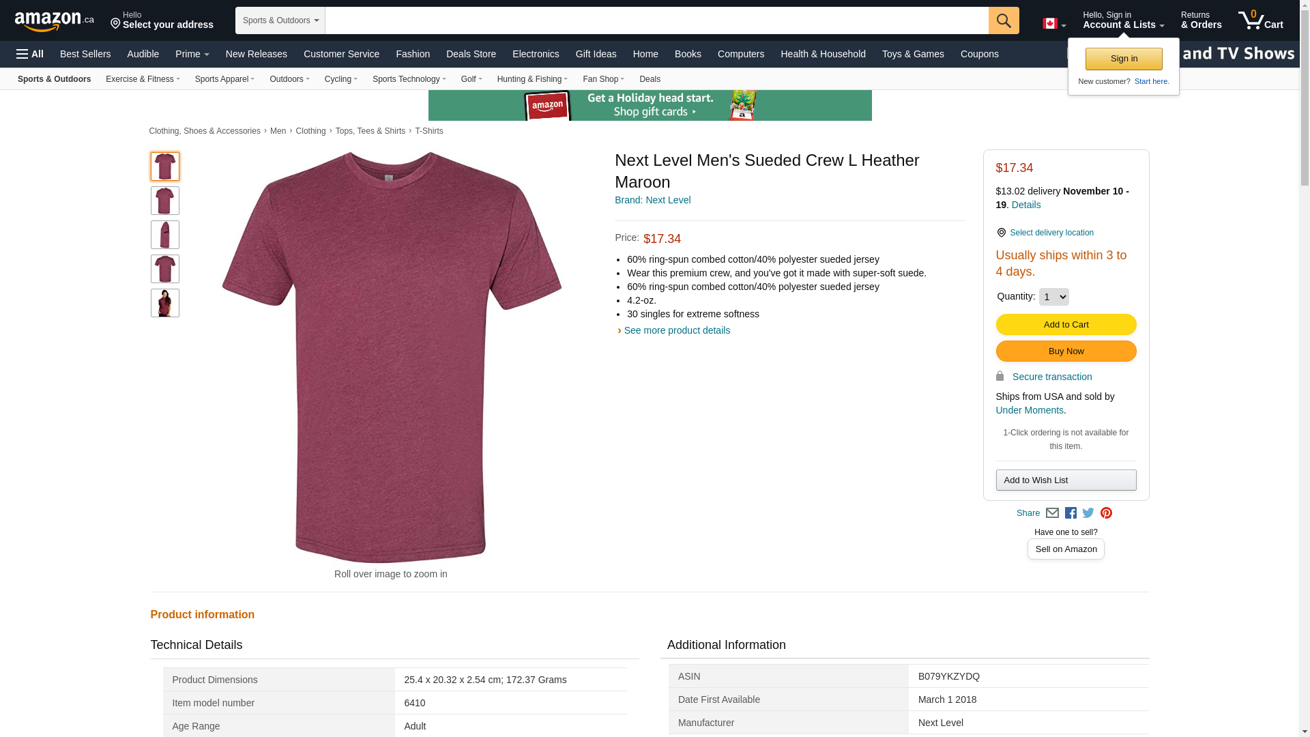
Task: Expand the Sports & Outdoors search category dropdown
Action: tap(280, 20)
